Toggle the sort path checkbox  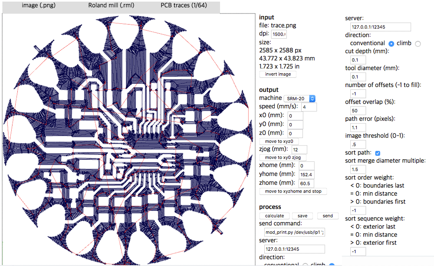(x=378, y=153)
